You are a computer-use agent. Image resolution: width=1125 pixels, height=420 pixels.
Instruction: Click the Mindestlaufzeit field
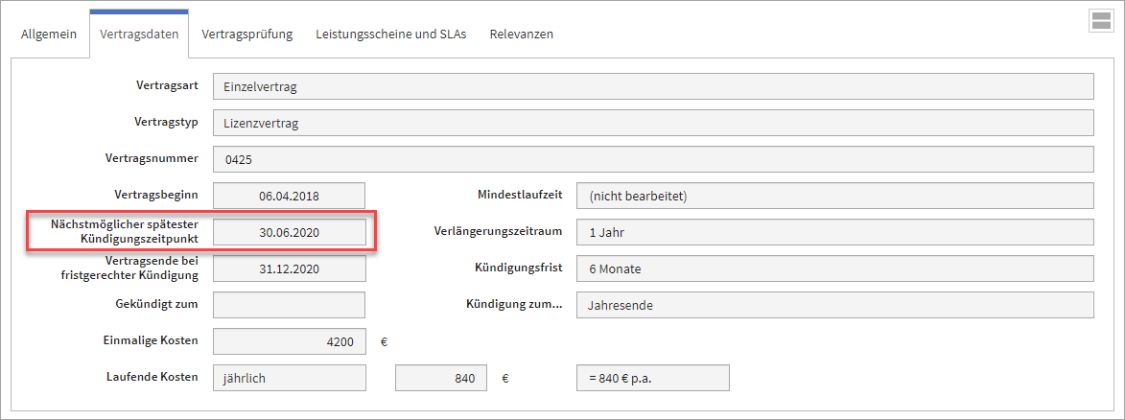[834, 196]
